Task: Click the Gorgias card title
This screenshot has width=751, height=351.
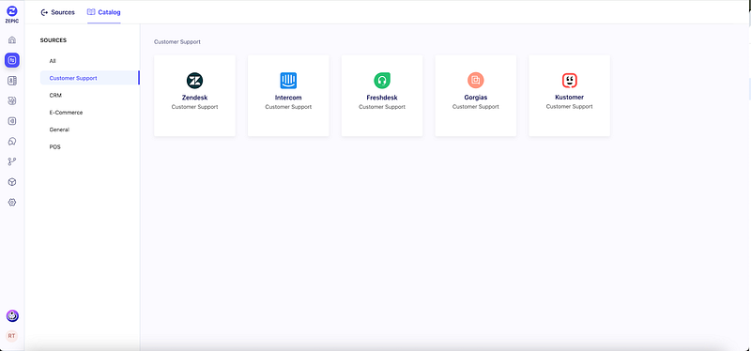Action: [x=476, y=98]
